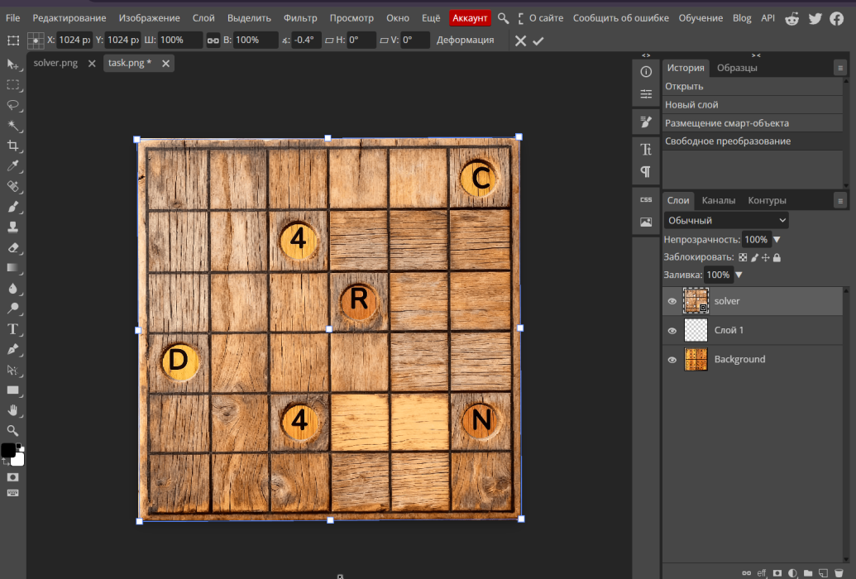Select the Type tool in the toolbar
Image resolution: width=856 pixels, height=579 pixels.
[12, 329]
